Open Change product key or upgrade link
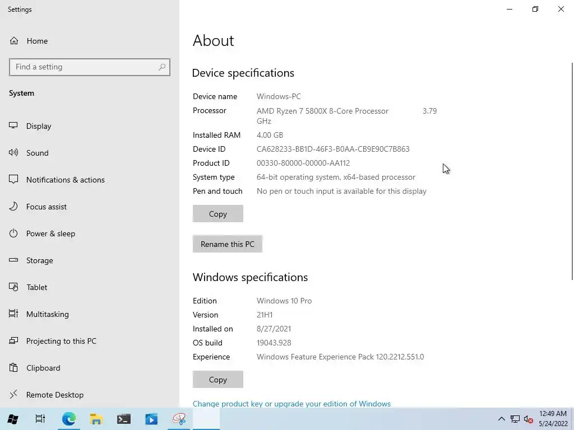The width and height of the screenshot is (574, 430). [291, 404]
